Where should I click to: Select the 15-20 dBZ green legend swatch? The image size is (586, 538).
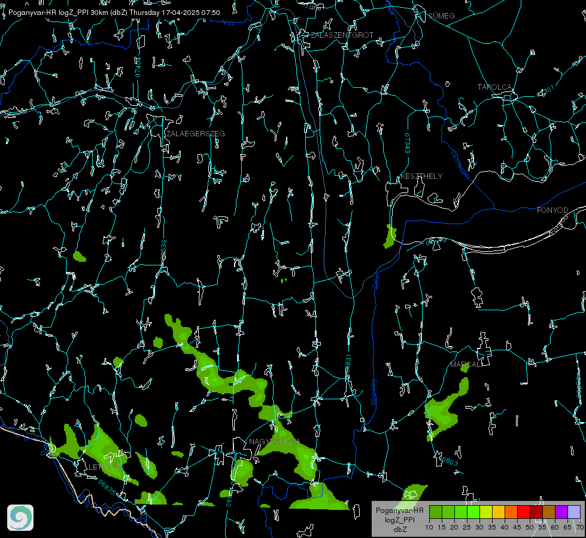pyautogui.click(x=448, y=512)
